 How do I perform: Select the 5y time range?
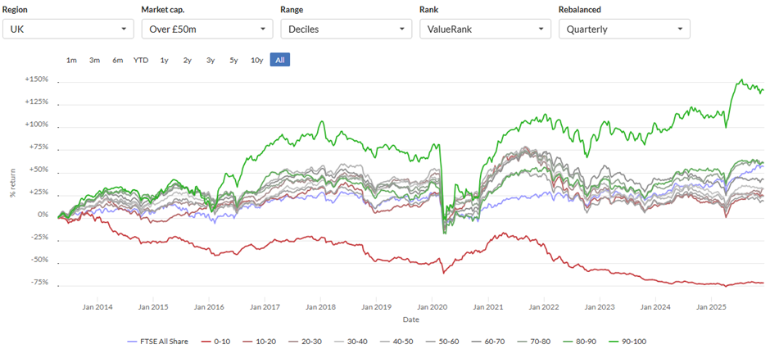tap(233, 60)
